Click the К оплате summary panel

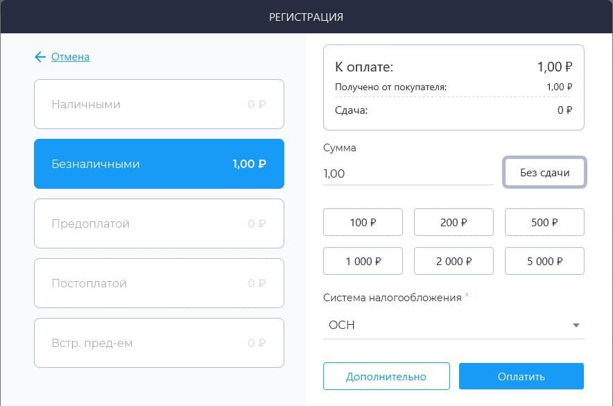(x=454, y=87)
